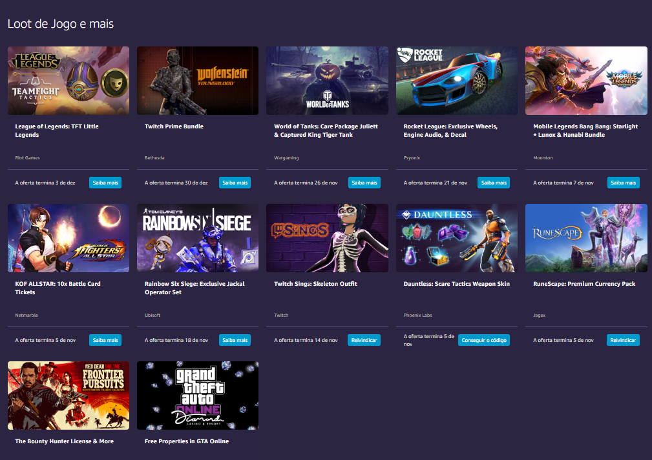This screenshot has width=652, height=460.
Task: Click 'A oferta termina 3 de dez' text
Action: pos(45,183)
